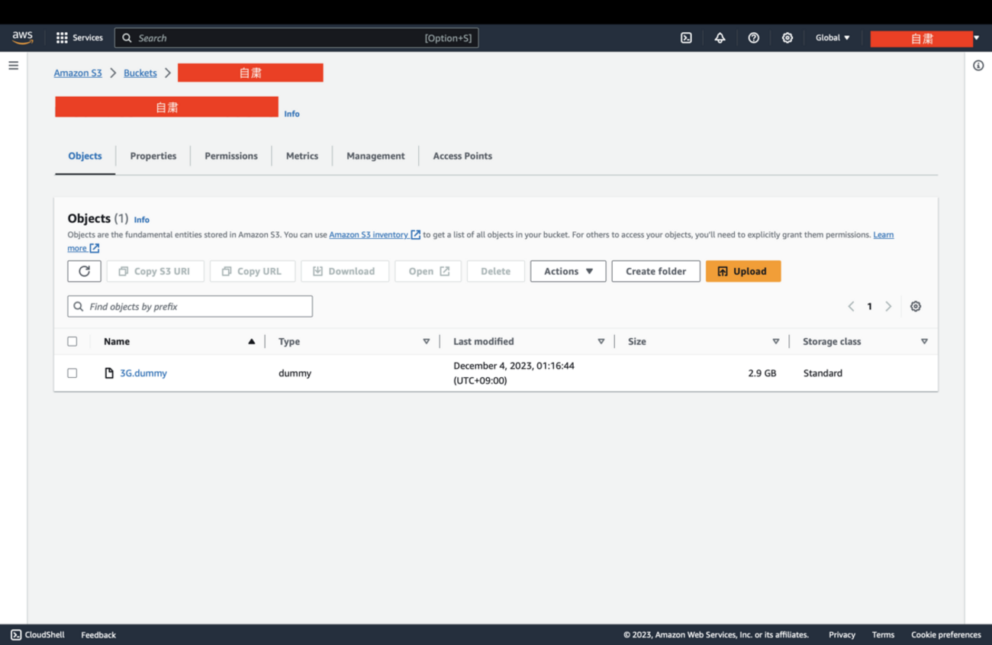This screenshot has height=645, width=992.
Task: Select all objects with the header checkbox
Action: [72, 341]
